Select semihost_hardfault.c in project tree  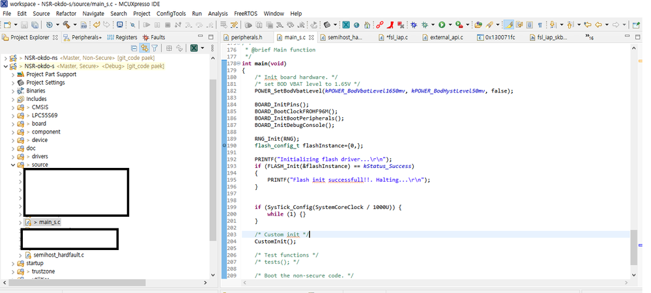point(59,255)
